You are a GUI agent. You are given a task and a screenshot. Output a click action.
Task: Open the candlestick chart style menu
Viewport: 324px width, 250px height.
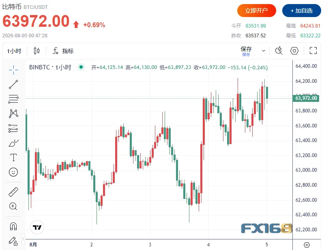(x=36, y=51)
